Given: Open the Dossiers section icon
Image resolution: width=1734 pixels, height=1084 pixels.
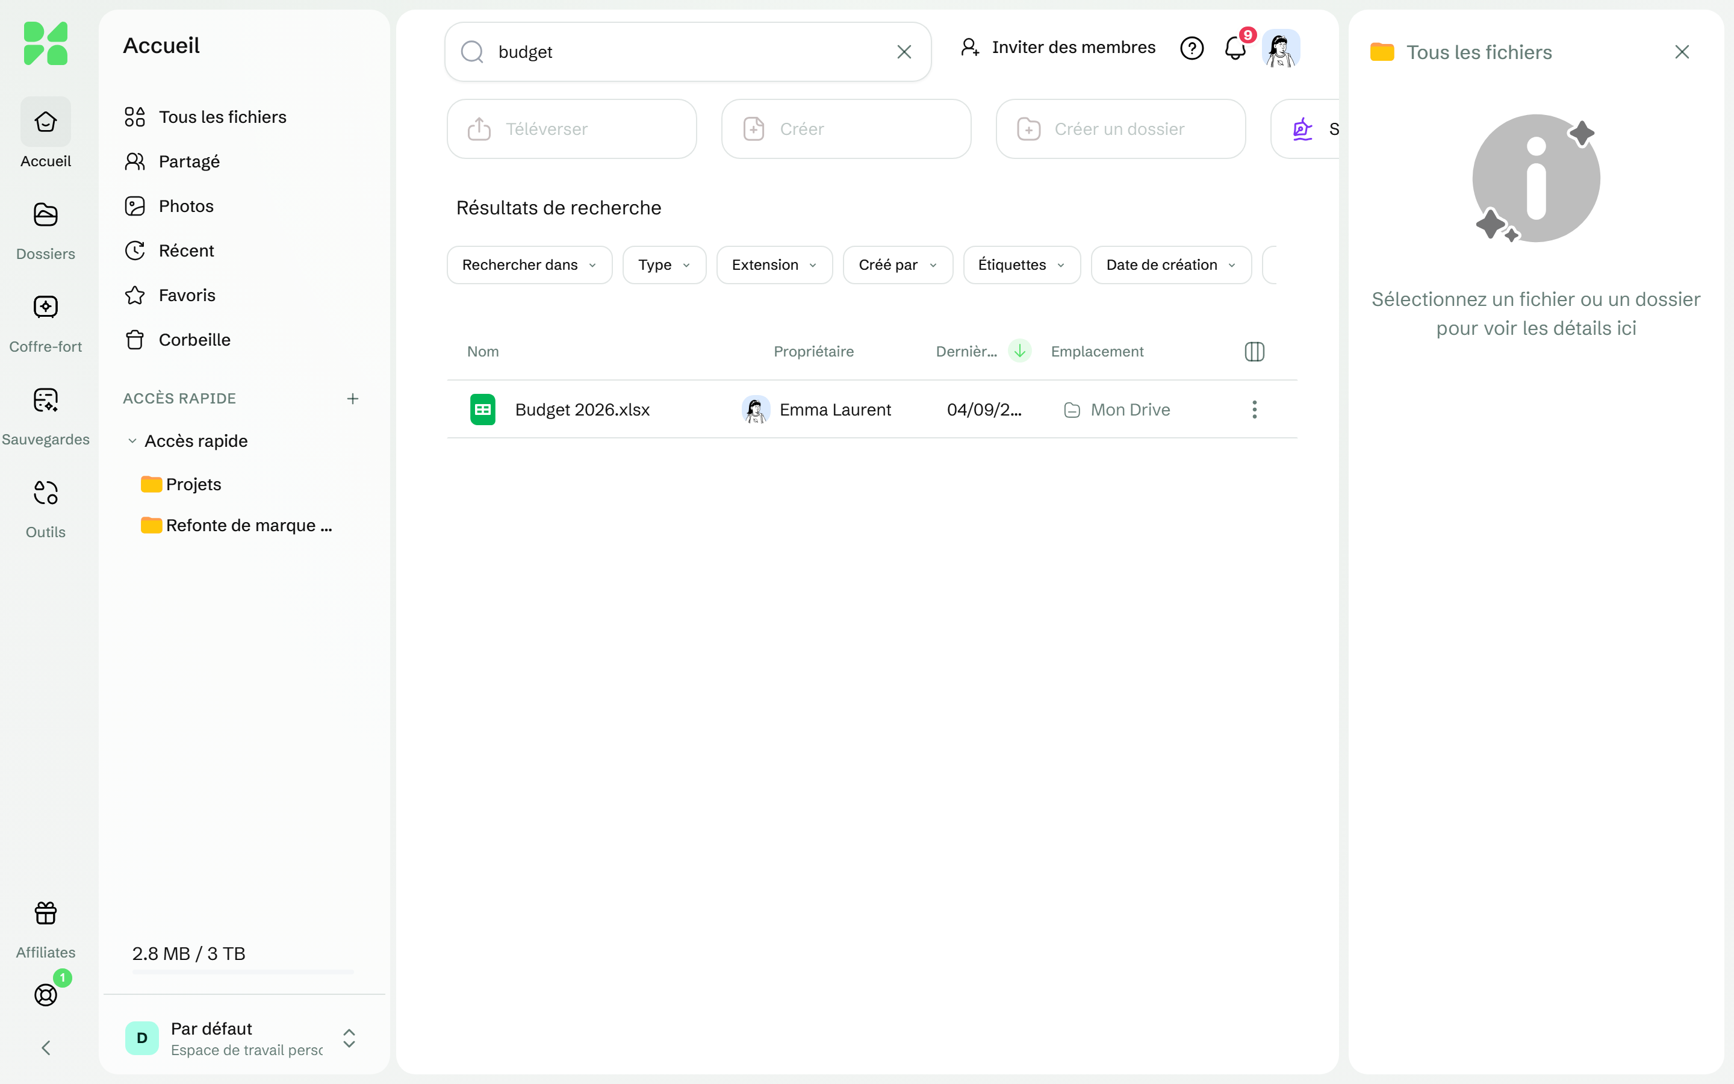Looking at the screenshot, I should [45, 214].
